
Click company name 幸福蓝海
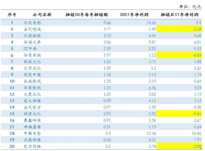(x=32, y=127)
